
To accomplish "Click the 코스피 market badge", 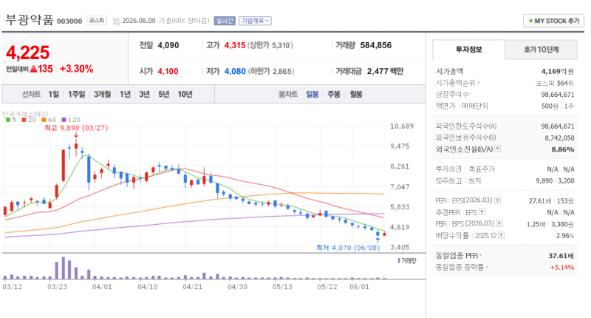I will pyautogui.click(x=97, y=21).
